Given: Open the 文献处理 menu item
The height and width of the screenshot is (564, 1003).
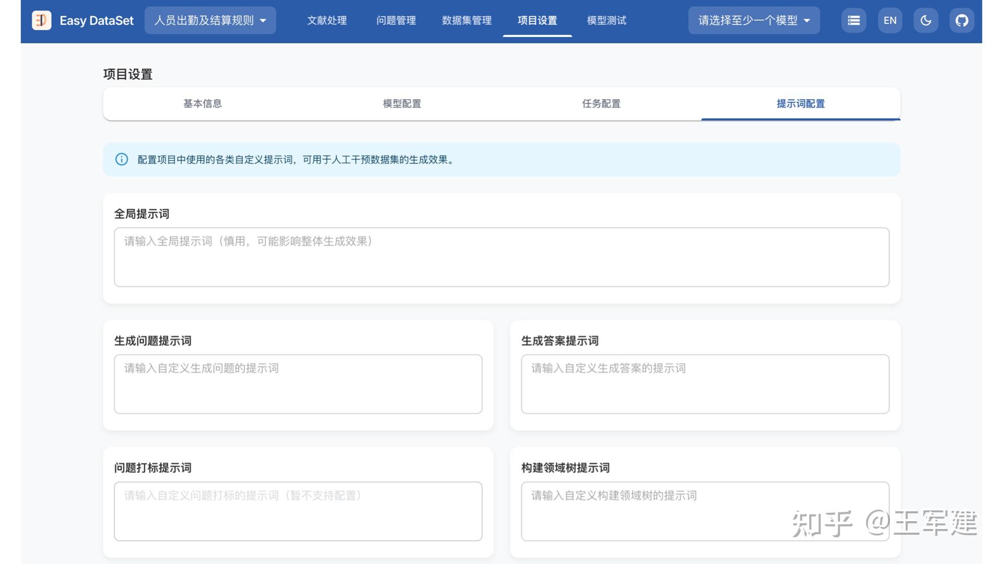Looking at the screenshot, I should click(326, 20).
